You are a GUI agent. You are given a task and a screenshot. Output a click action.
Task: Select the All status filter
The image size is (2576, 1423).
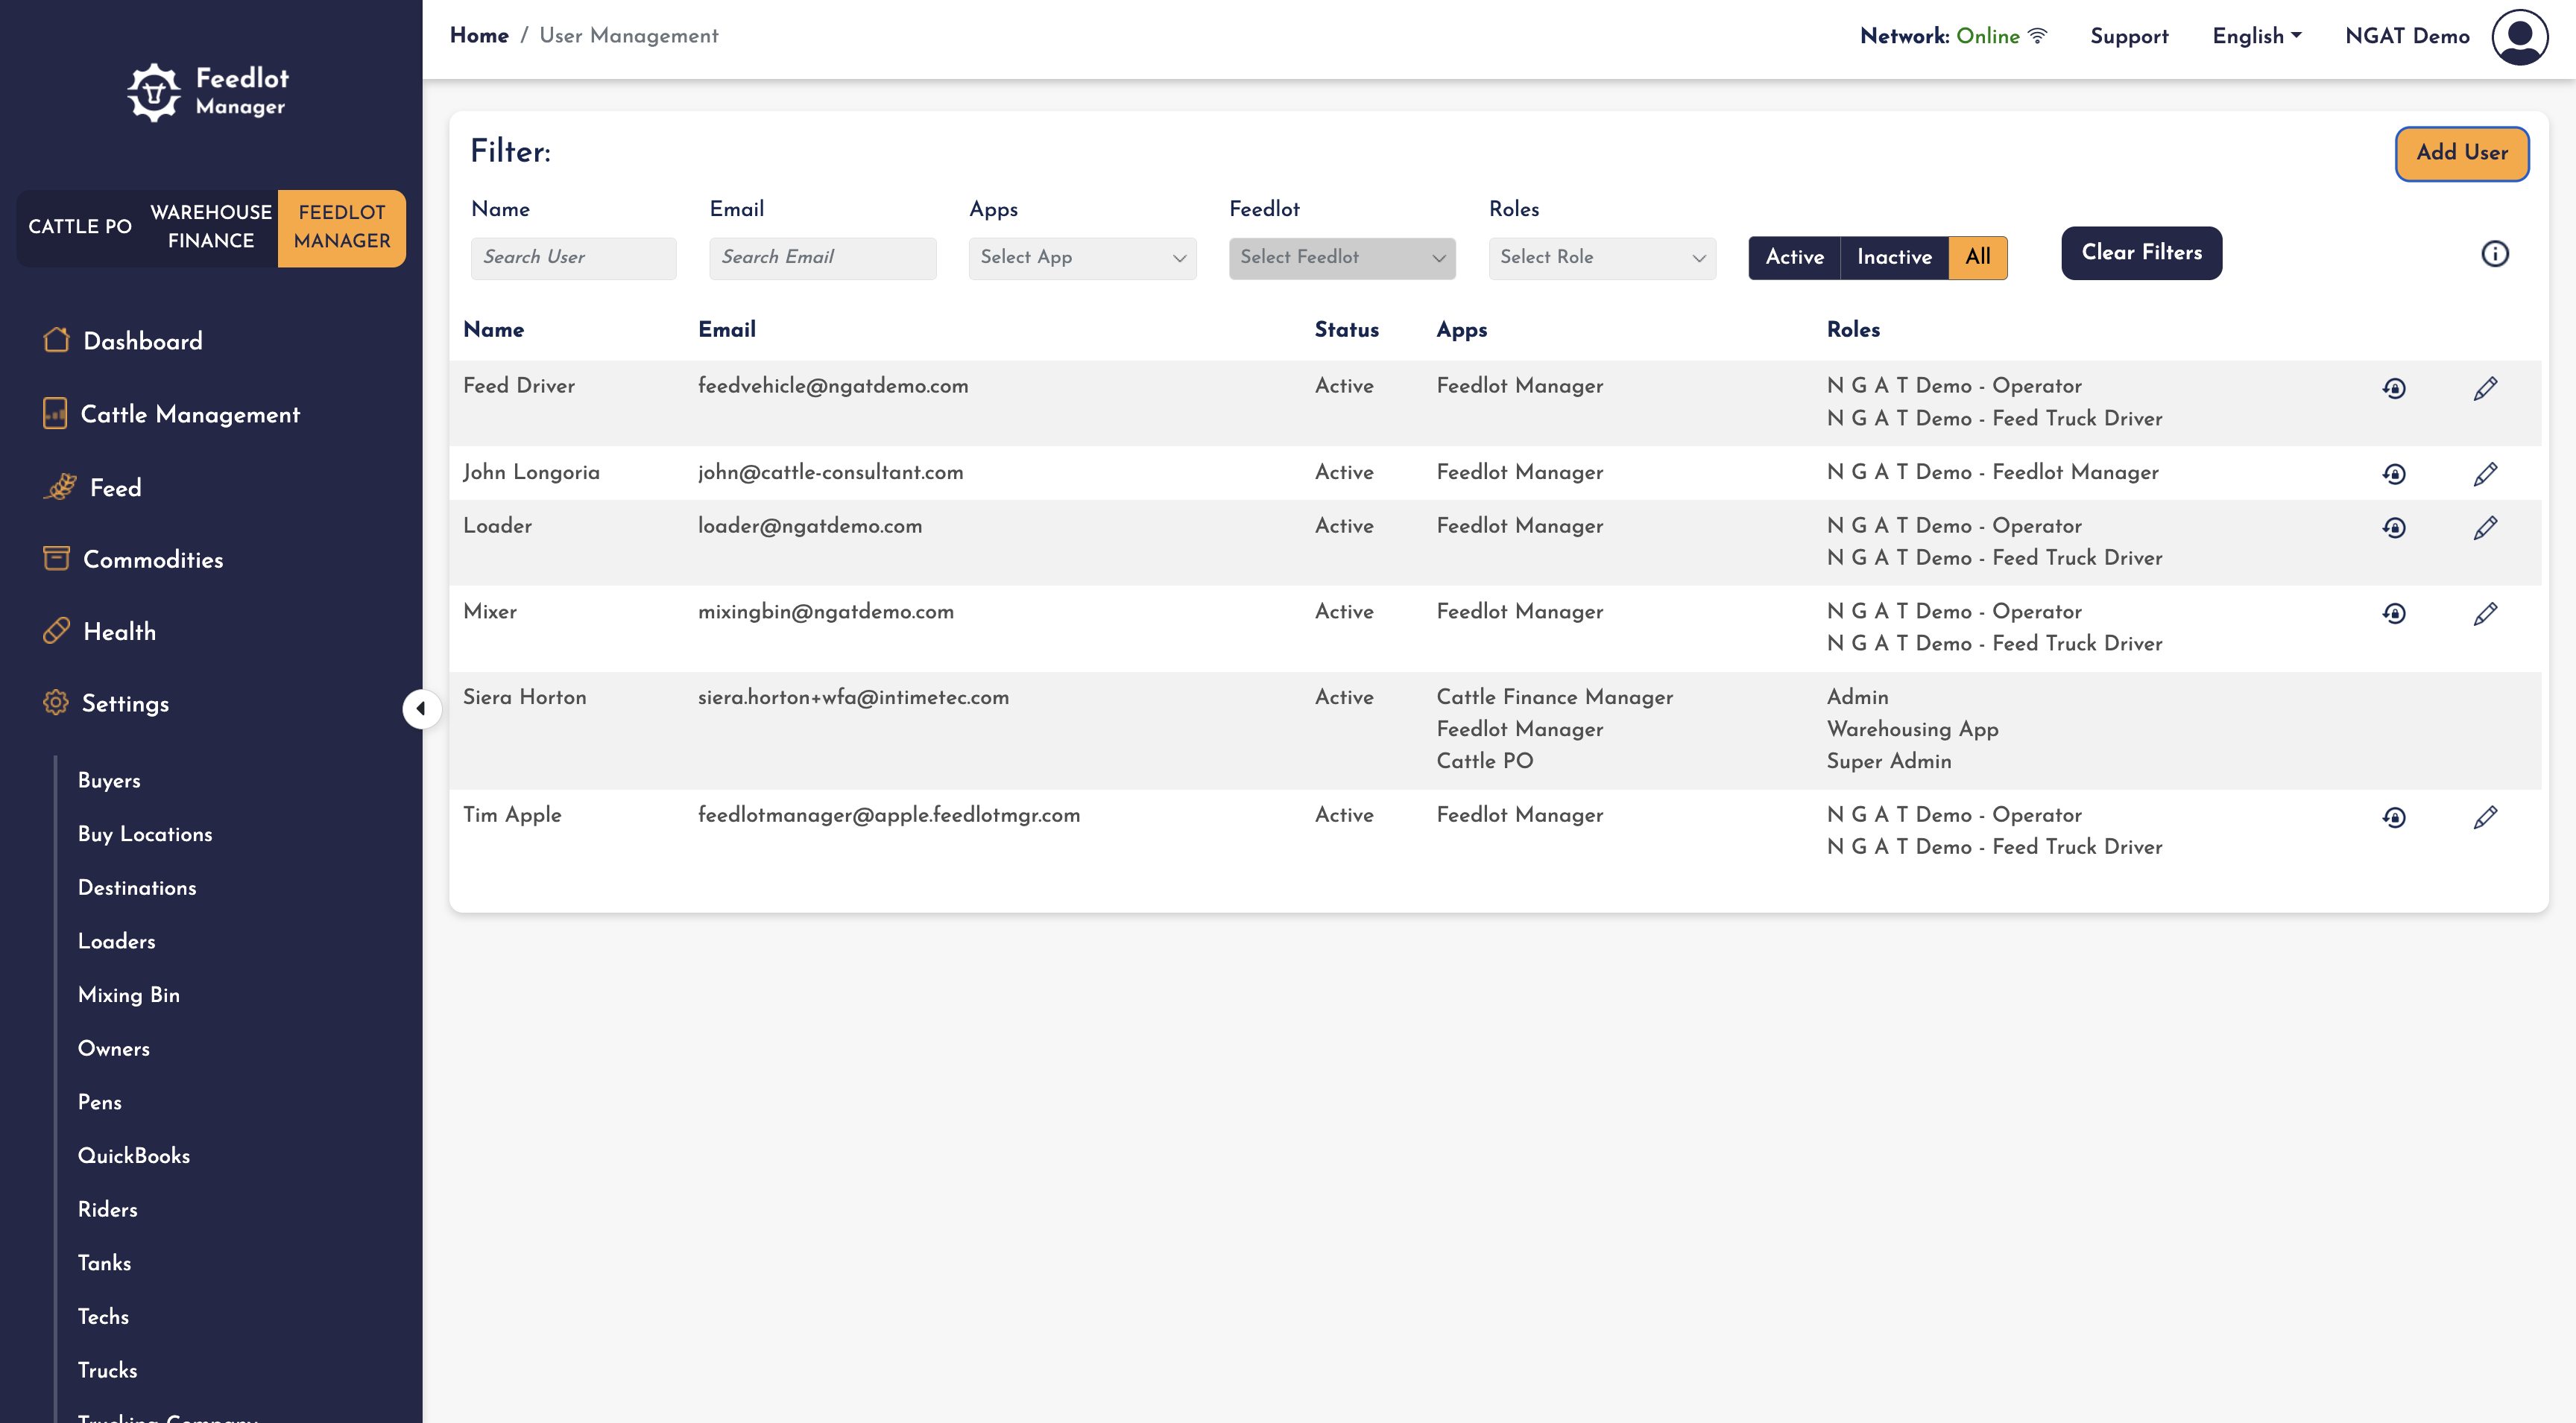pos(1977,257)
